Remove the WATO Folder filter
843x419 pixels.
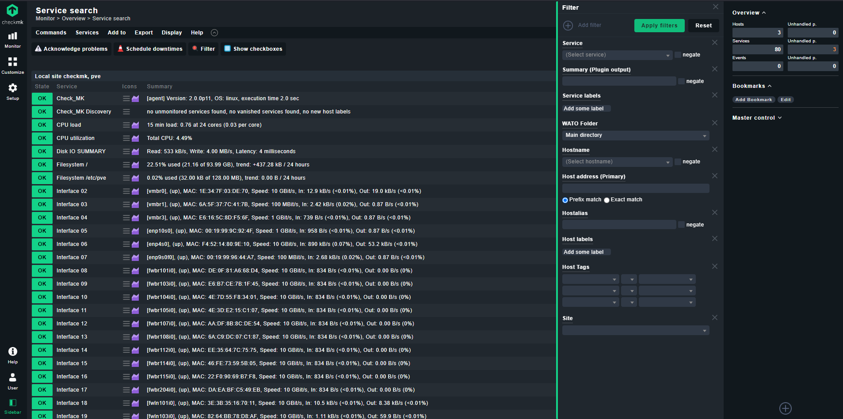tap(715, 123)
